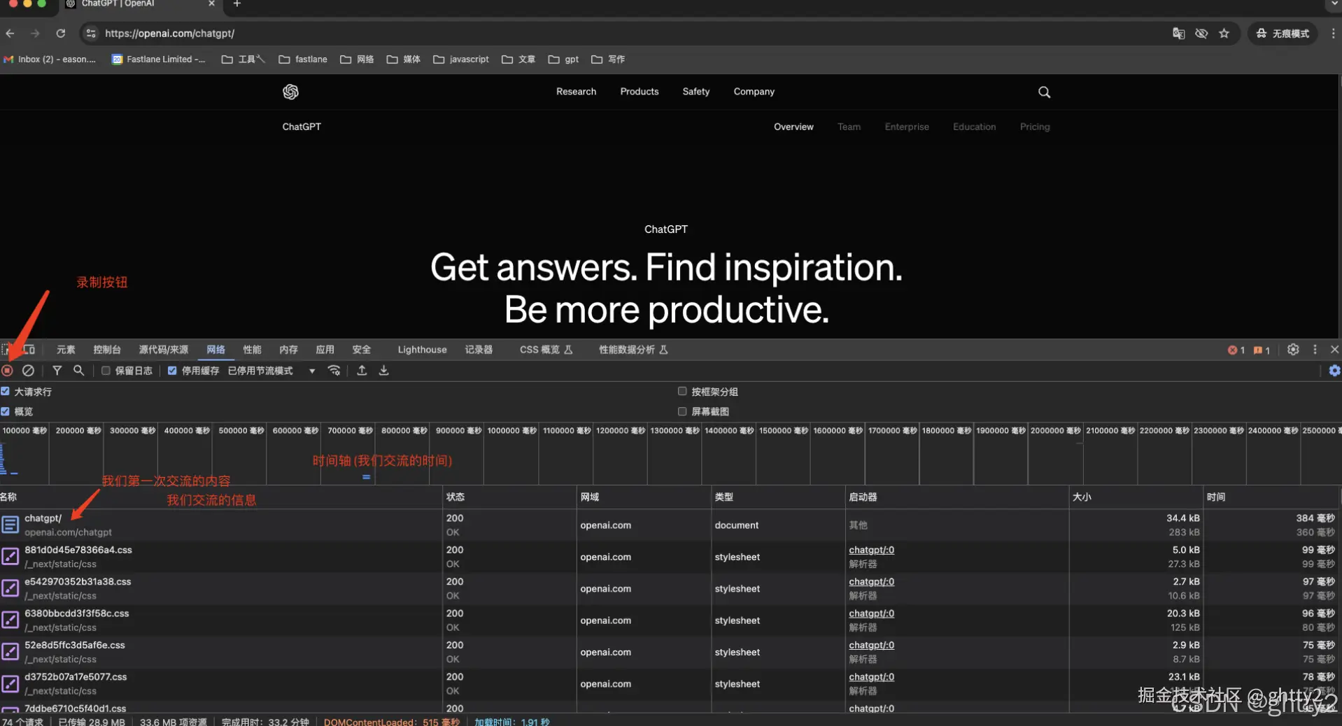Go back in the browser
1342x726 pixels.
pyautogui.click(x=10, y=34)
